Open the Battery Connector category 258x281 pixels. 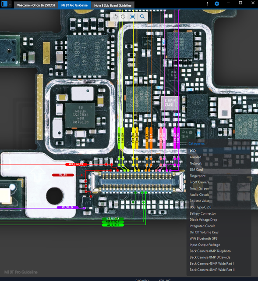(219, 213)
